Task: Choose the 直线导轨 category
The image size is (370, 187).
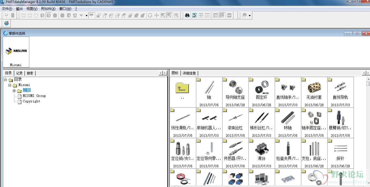Action: (340, 92)
